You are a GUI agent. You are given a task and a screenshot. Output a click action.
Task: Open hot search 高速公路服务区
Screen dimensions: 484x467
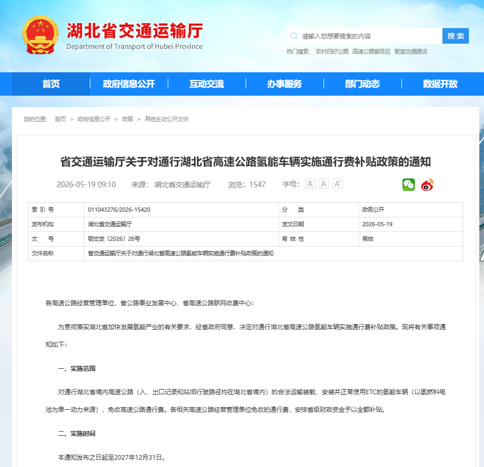tap(371, 51)
